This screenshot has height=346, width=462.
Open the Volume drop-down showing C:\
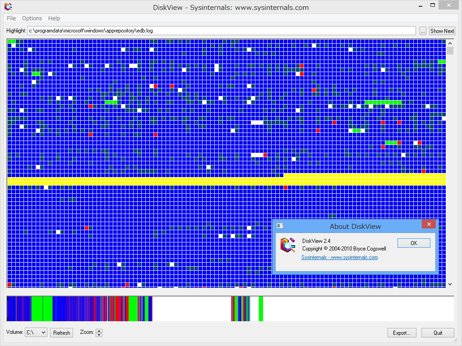(x=36, y=332)
